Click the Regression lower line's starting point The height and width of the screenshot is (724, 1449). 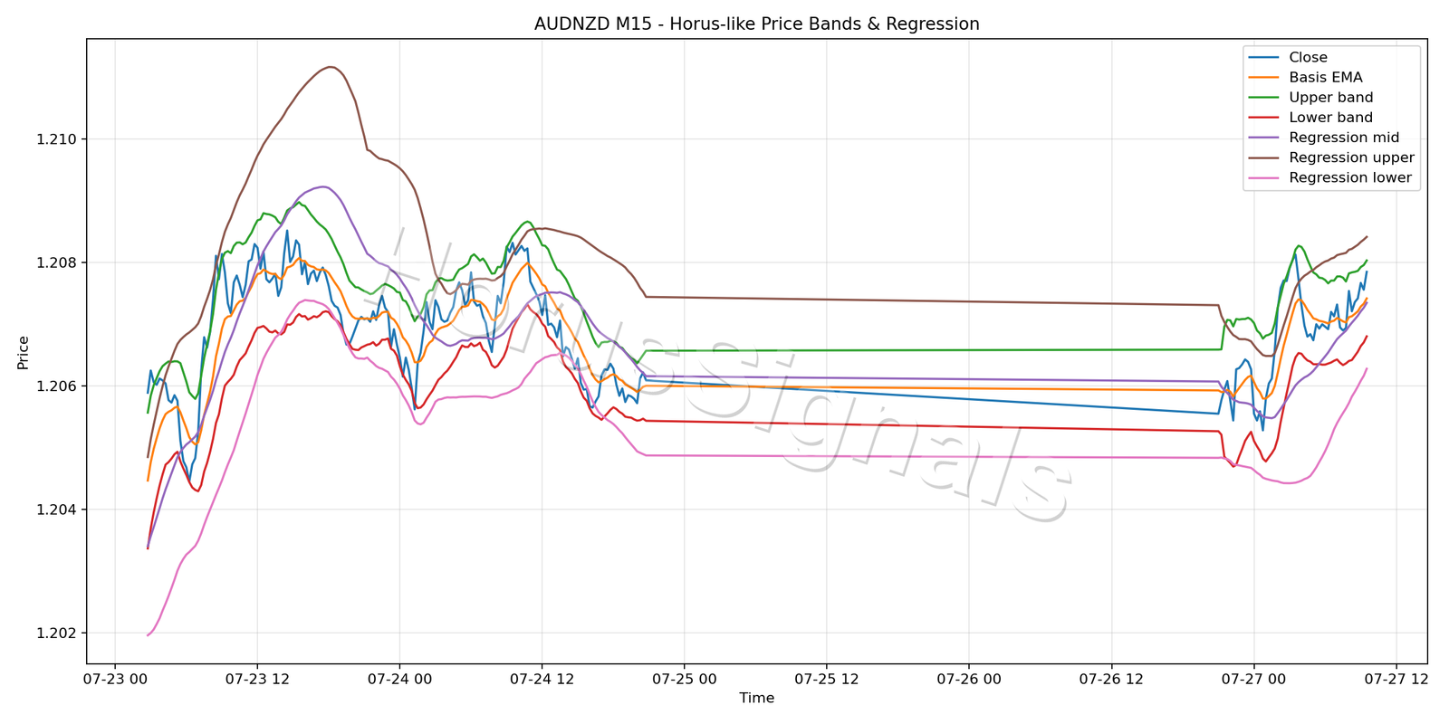pos(148,635)
